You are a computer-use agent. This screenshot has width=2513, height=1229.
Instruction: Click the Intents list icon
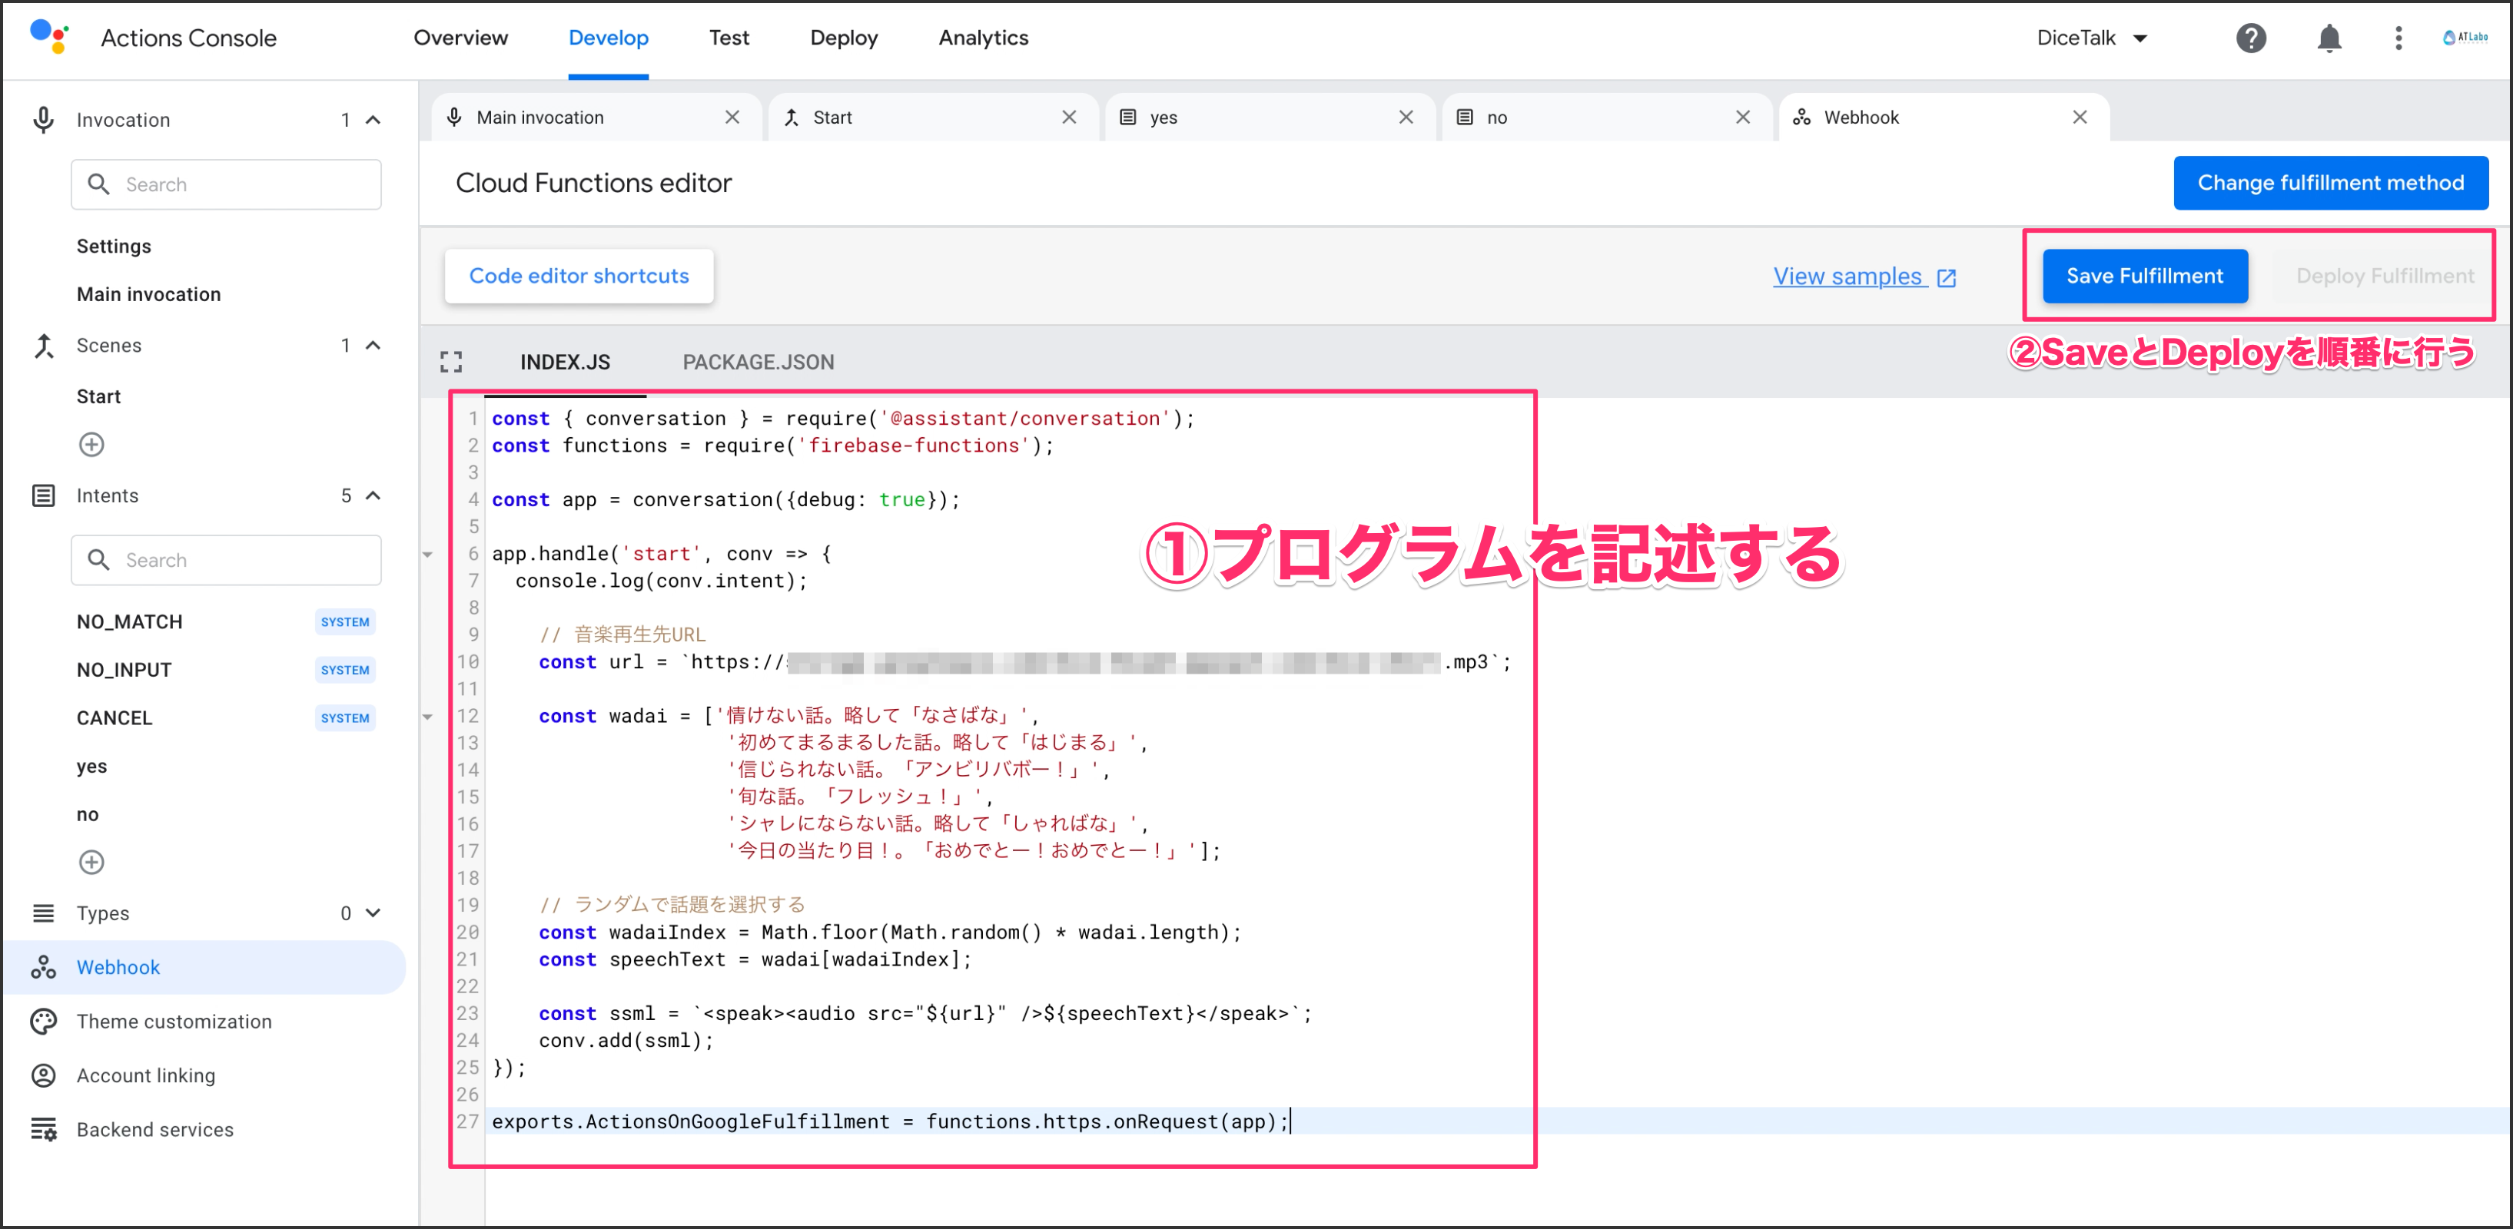coord(43,495)
